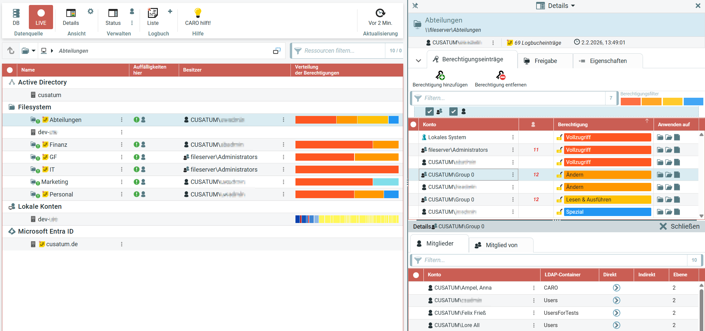Click Schließen to close group details
Viewport: 705px width, 331px height.
[679, 226]
